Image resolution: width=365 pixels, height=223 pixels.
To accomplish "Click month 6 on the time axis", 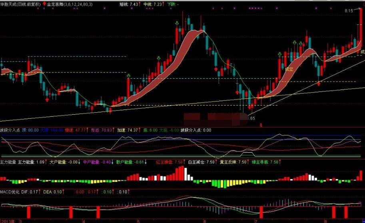I will [x=204, y=221].
